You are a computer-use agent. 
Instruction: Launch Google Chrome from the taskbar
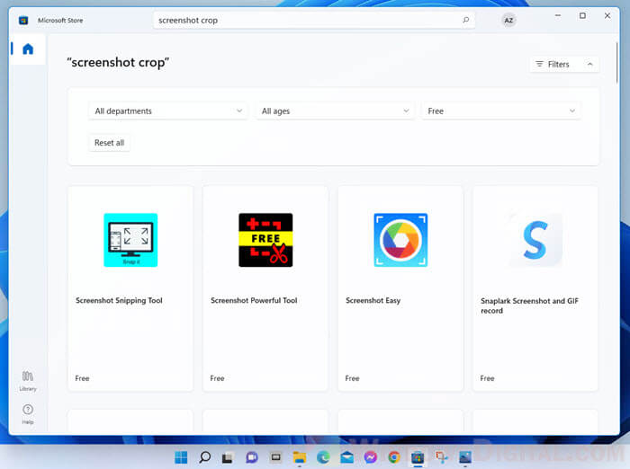coord(394,457)
